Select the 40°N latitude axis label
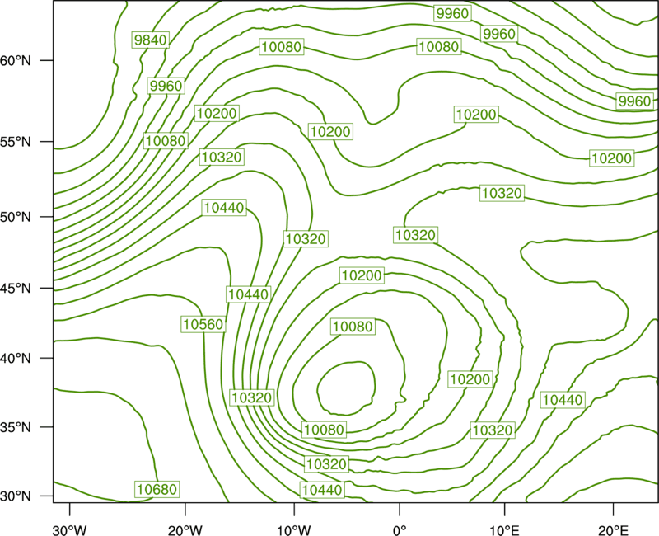The width and height of the screenshot is (659, 536). click(16, 359)
